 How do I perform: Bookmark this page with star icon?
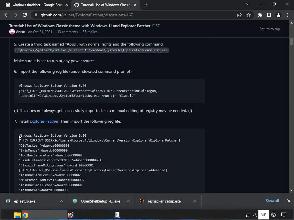coord(249,15)
